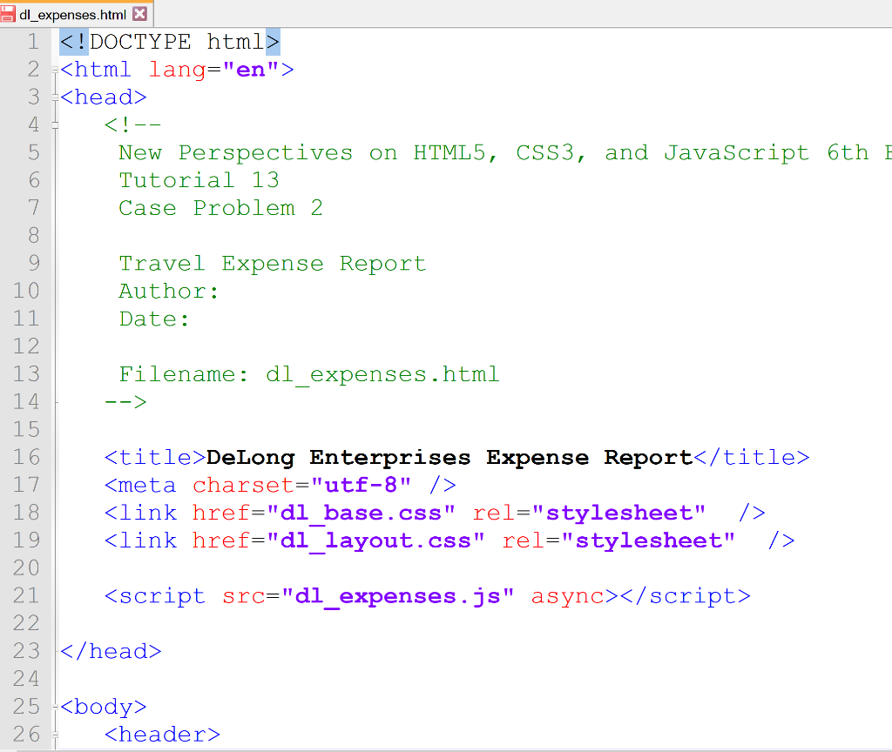Click the opening header tag
This screenshot has height=752, width=892.
pyautogui.click(x=162, y=735)
